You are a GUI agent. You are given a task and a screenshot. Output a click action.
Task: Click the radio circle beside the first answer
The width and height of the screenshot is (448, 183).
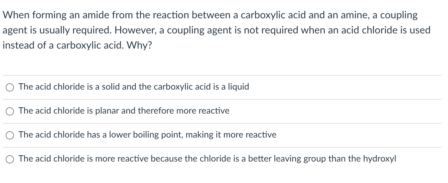pyautogui.click(x=9, y=87)
